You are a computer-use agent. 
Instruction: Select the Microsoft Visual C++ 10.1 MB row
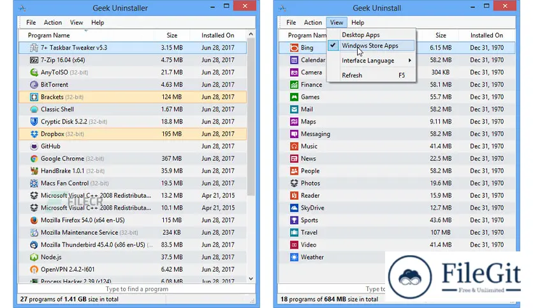133,208
